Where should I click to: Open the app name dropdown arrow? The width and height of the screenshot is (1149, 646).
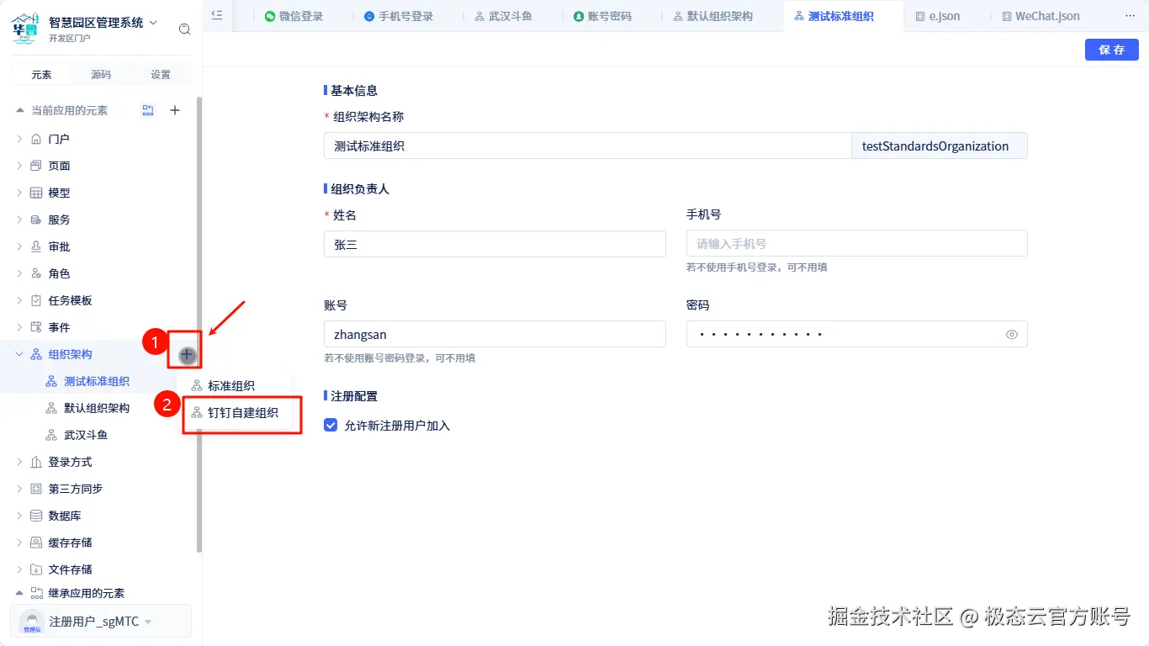pyautogui.click(x=153, y=24)
